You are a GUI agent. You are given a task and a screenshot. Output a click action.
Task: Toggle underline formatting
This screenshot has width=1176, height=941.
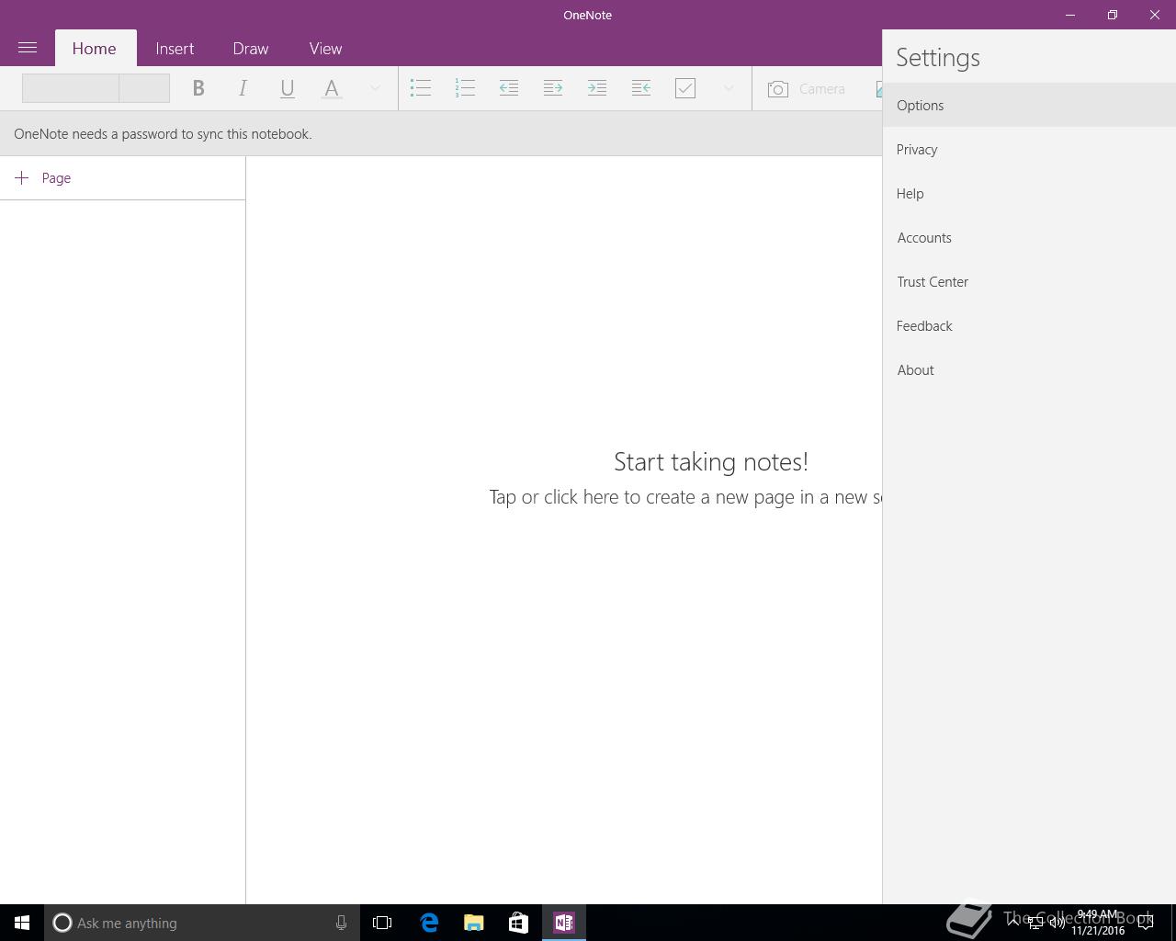pyautogui.click(x=287, y=88)
